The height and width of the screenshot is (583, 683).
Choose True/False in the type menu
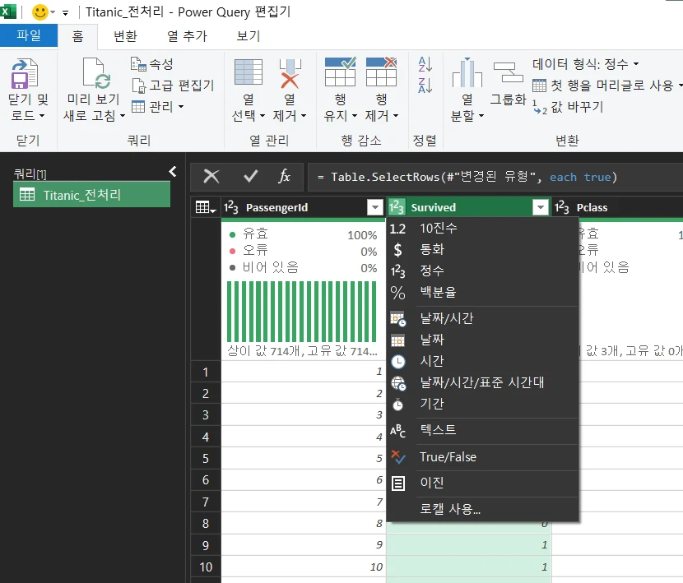click(x=447, y=457)
